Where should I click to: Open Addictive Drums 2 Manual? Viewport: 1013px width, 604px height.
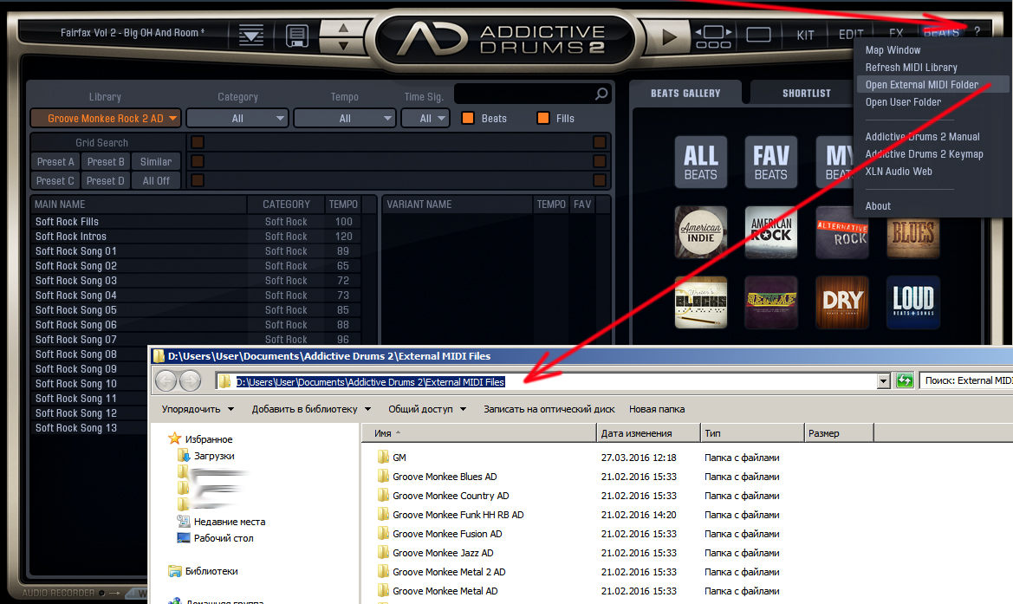click(922, 137)
